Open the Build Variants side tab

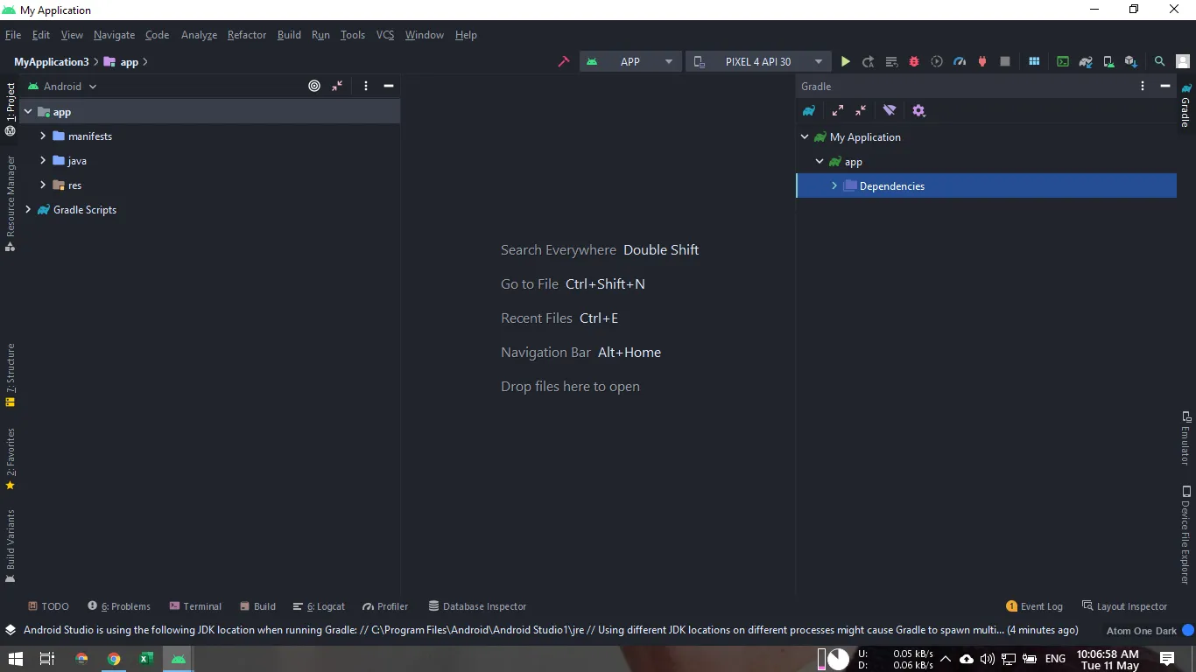[11, 547]
